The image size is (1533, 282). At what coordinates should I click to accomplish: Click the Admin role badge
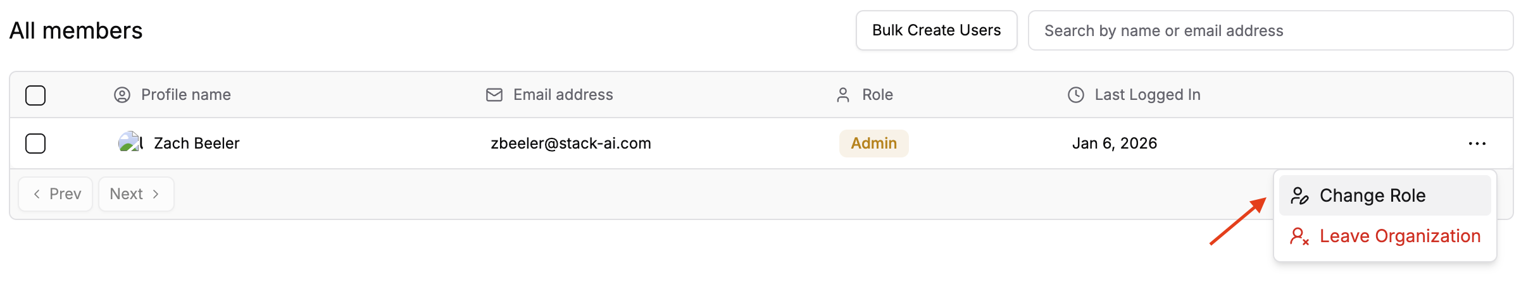[873, 144]
